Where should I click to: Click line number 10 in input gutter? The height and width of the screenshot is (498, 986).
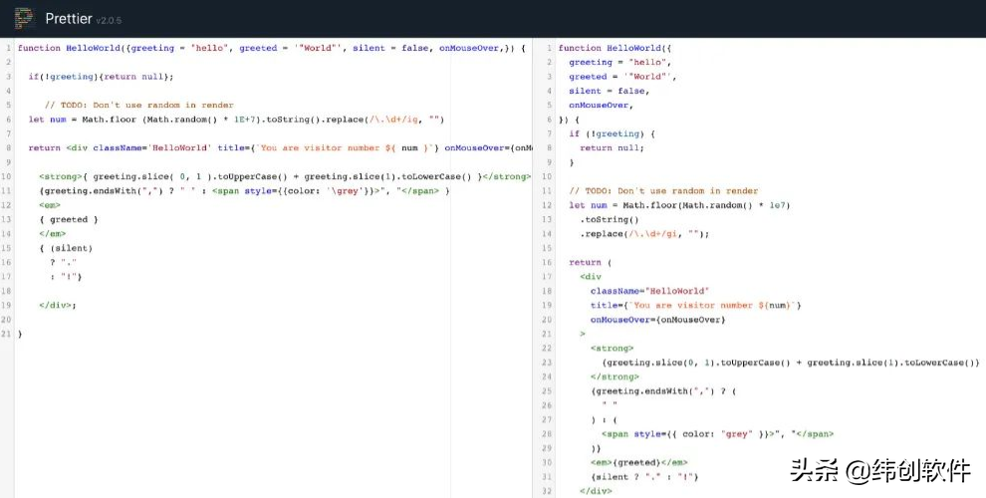pos(7,176)
